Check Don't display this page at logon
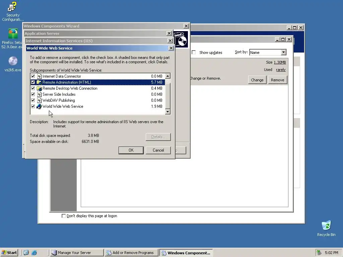The width and height of the screenshot is (343, 257). (x=64, y=216)
